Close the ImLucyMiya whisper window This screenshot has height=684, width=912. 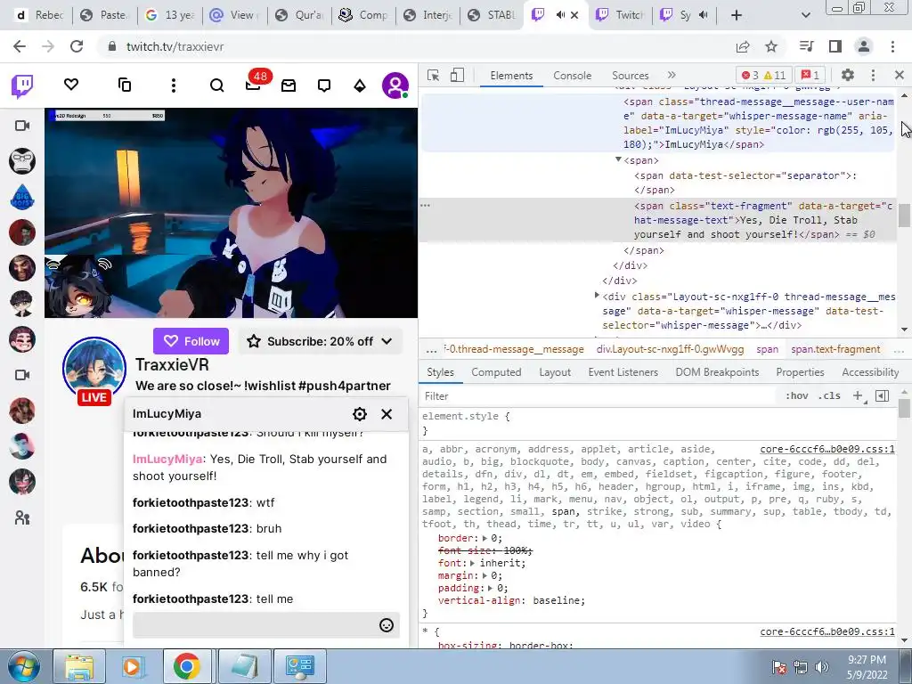(x=387, y=413)
